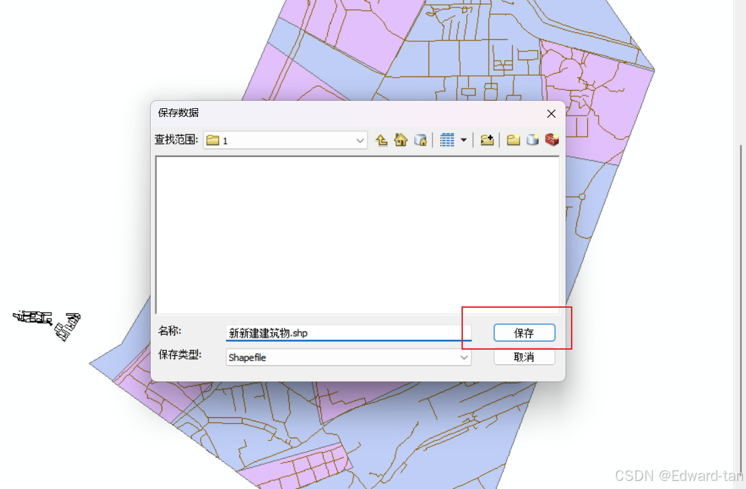746x489 pixels.
Task: Click the Contents view list icon
Action: point(448,139)
